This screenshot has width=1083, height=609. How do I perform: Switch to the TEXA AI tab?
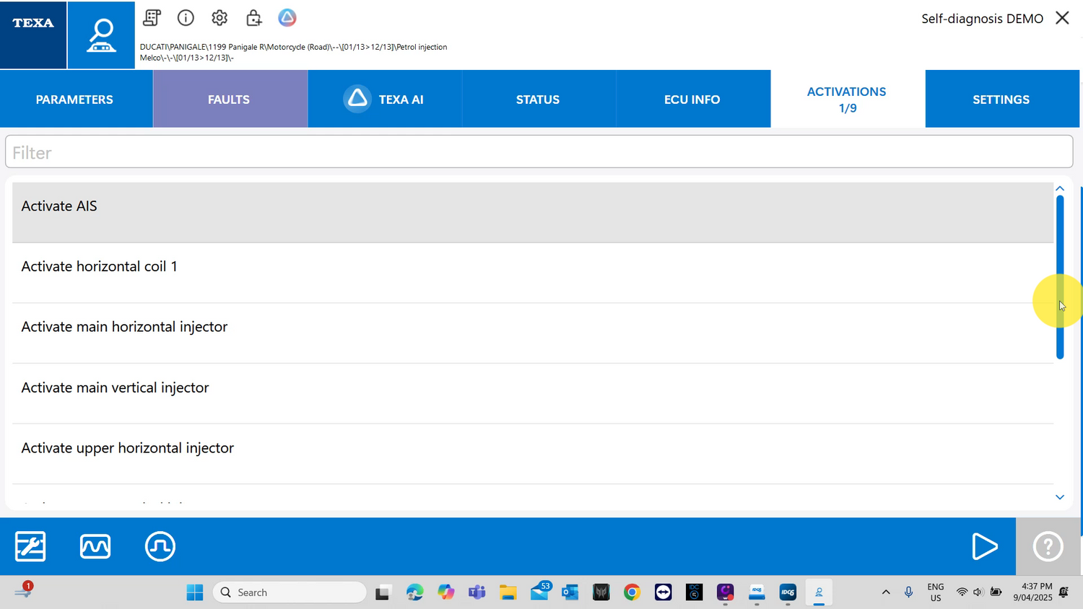coord(384,100)
